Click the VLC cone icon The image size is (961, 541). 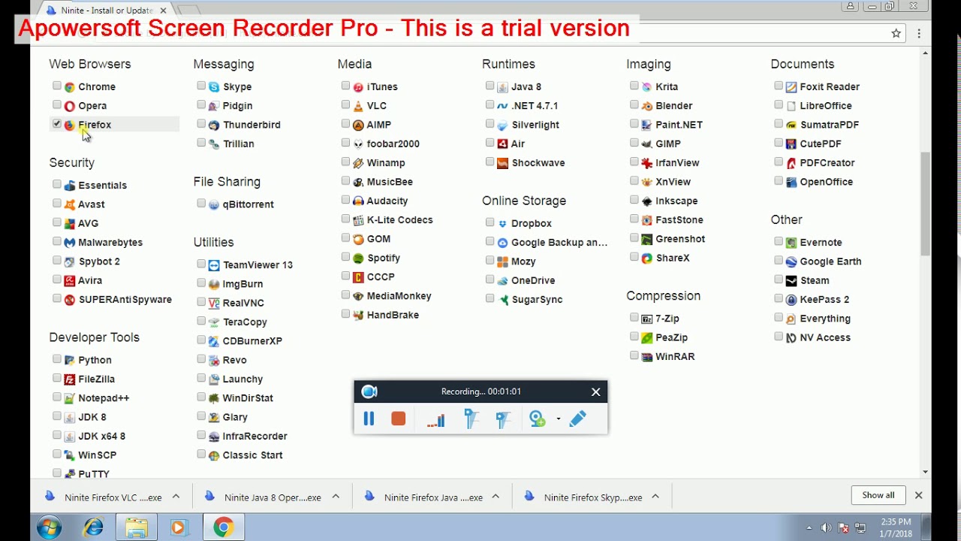tap(358, 106)
